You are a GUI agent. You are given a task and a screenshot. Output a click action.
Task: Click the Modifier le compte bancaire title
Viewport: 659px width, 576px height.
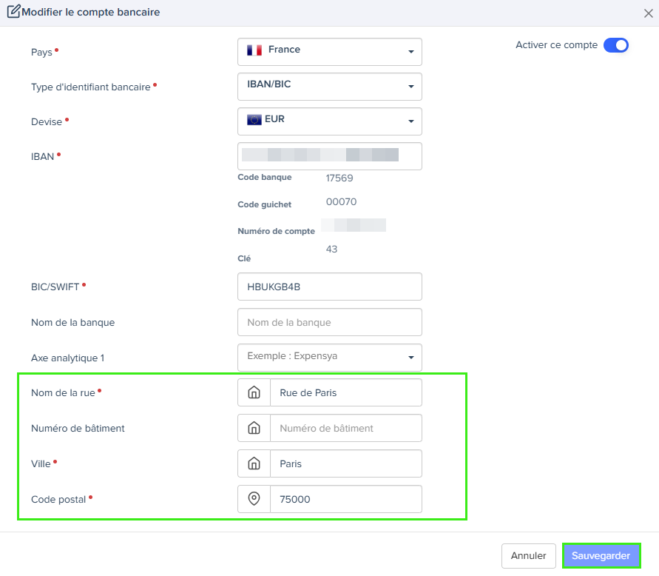pyautogui.click(x=91, y=12)
